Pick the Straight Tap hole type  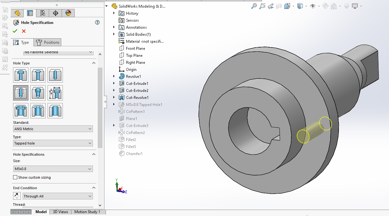[21, 93]
